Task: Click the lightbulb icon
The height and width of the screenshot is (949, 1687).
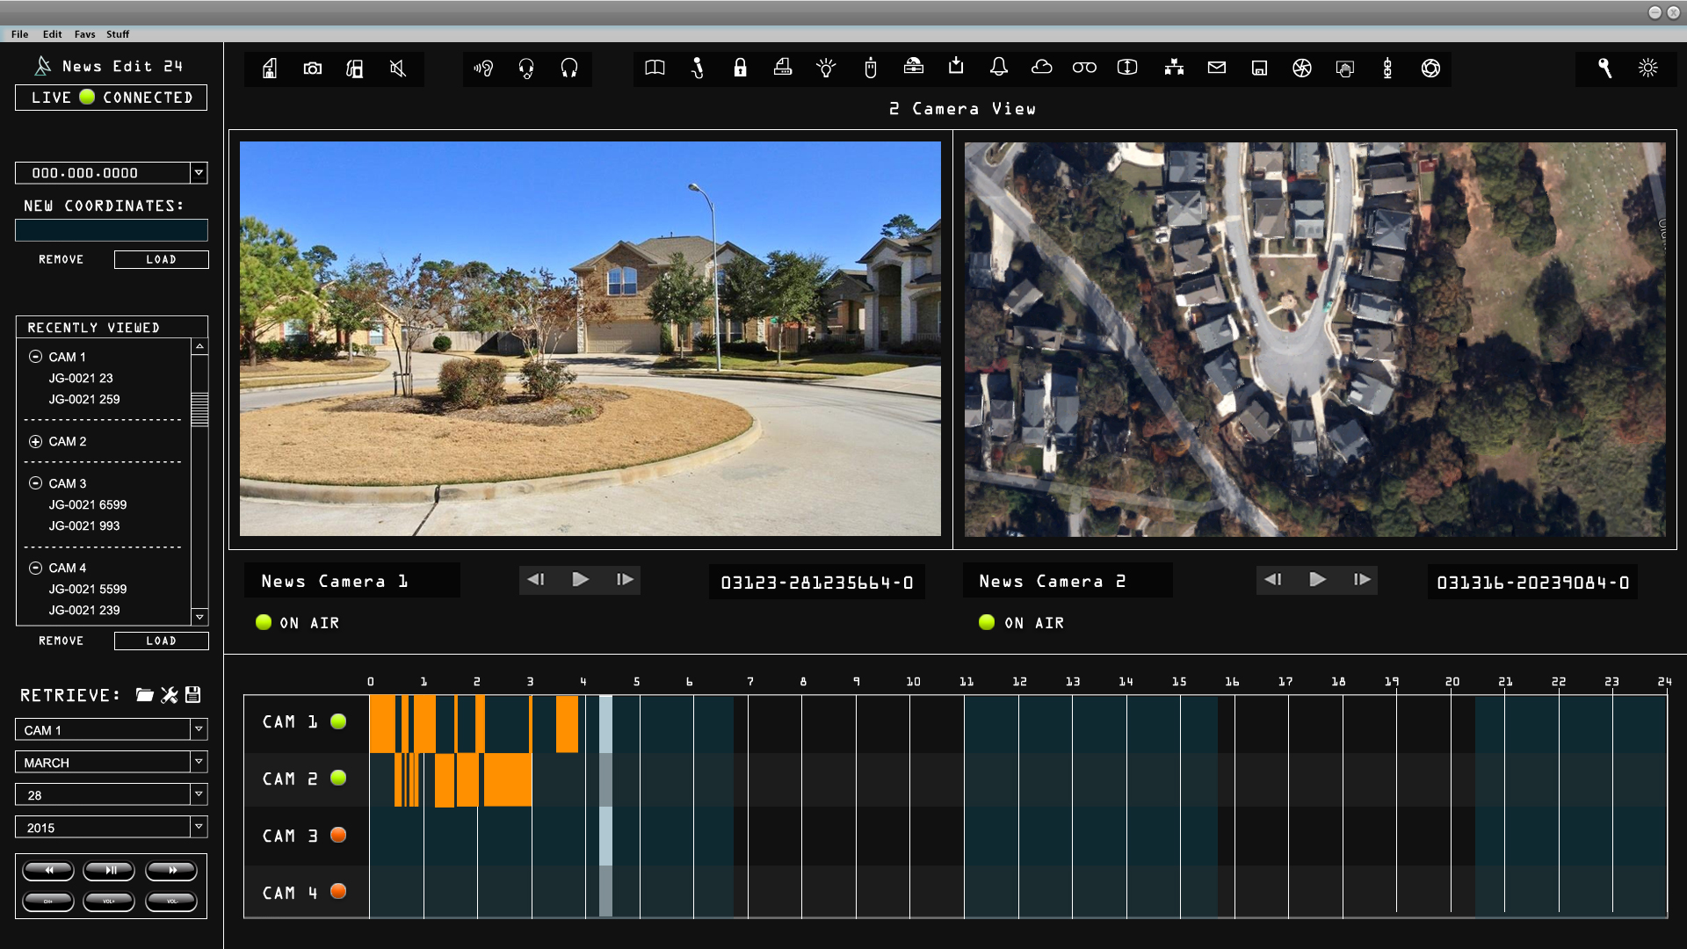Action: [x=826, y=69]
